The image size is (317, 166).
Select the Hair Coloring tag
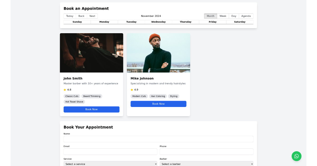point(158,96)
